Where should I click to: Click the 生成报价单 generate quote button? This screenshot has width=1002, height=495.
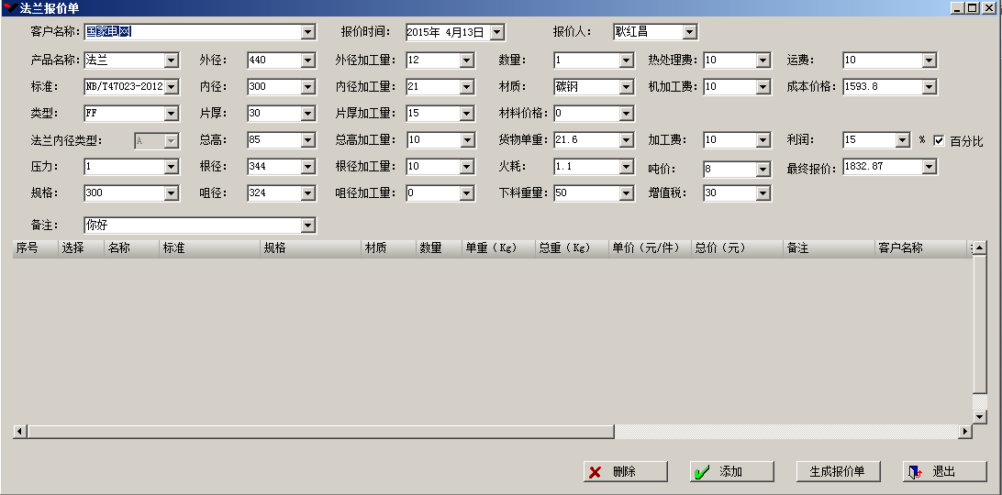tap(839, 472)
